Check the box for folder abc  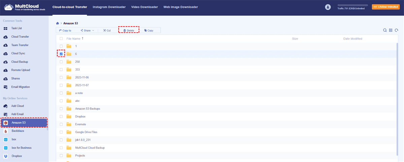[x=61, y=101]
